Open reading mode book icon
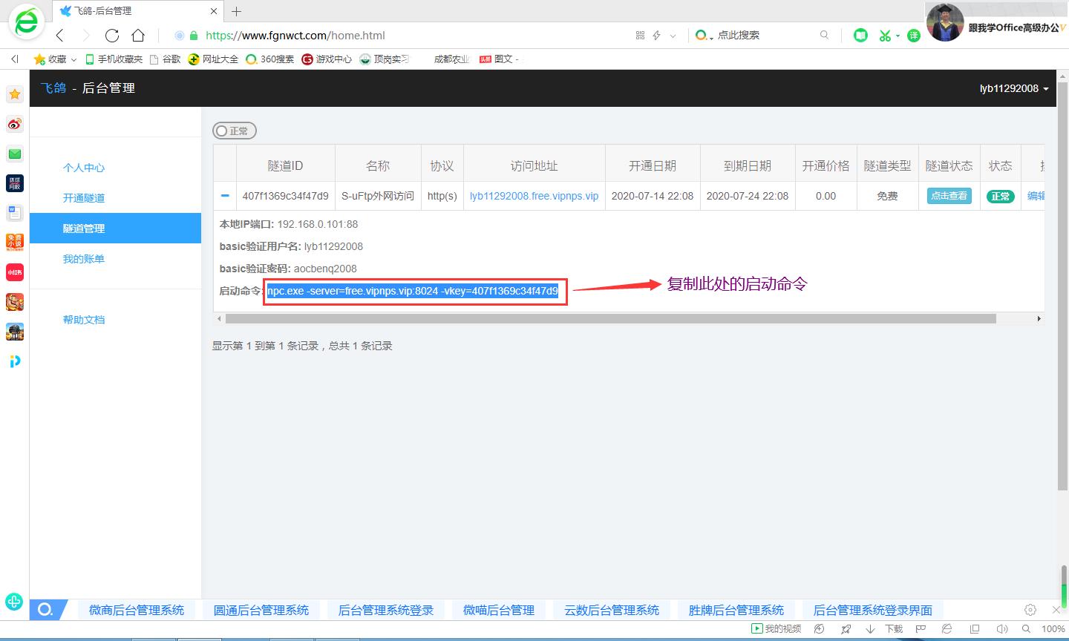This screenshot has height=641, width=1069. [x=860, y=35]
